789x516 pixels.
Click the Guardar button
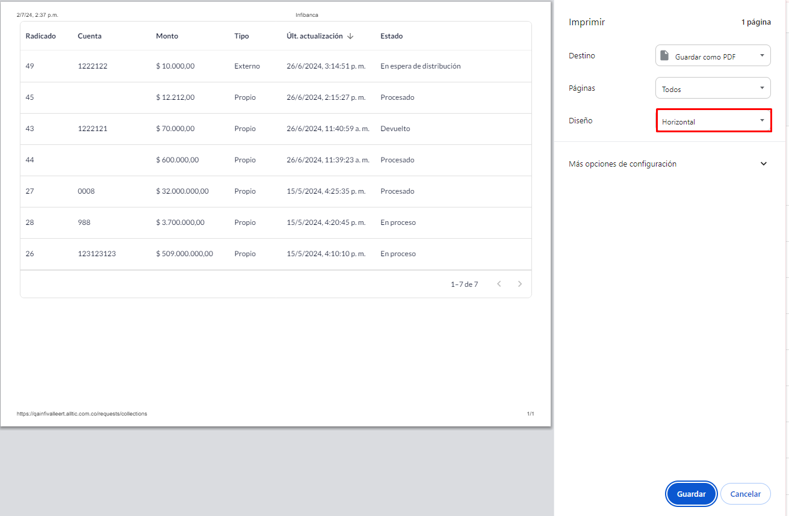coord(691,494)
